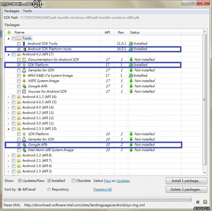The height and width of the screenshot is (211, 212).
Task: Expand the Android 3.2 (API 13) group
Action: click(x=9, y=113)
